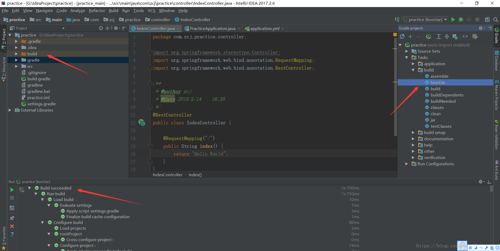Screen dimensions: 500x251
Task: Click index() in editor breadcrumb
Action: click(x=195, y=175)
